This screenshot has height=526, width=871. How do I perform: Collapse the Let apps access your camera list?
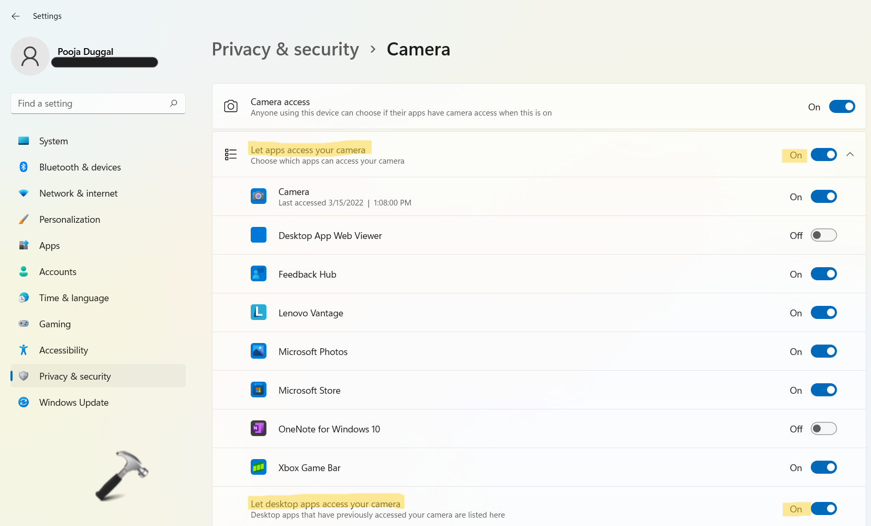[x=850, y=155]
